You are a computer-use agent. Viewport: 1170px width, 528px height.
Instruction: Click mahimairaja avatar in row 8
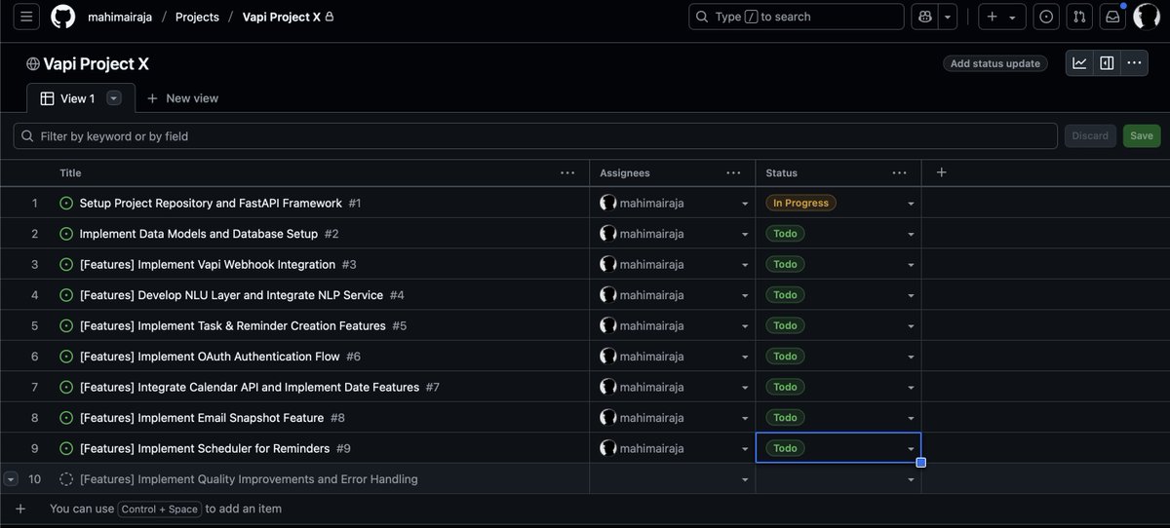click(x=608, y=418)
